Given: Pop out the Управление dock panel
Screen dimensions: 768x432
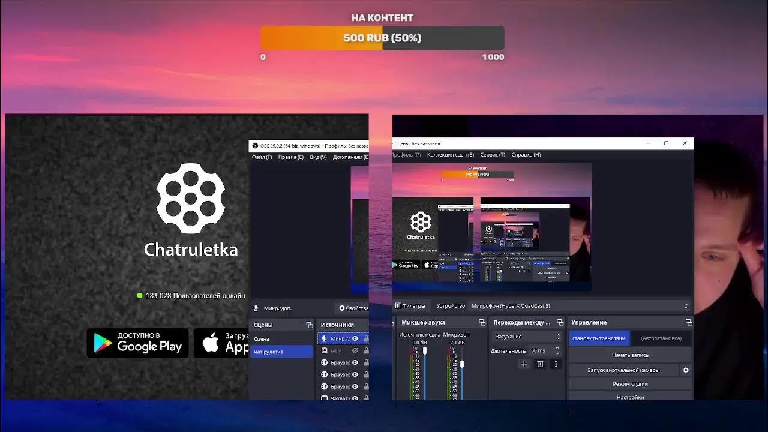Looking at the screenshot, I should click(689, 323).
